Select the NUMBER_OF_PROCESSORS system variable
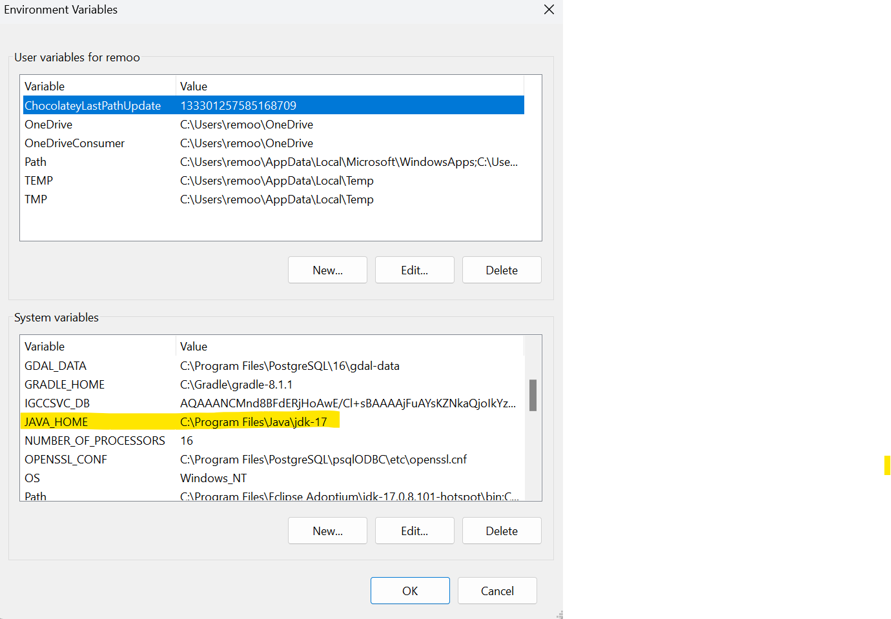 tap(273, 440)
